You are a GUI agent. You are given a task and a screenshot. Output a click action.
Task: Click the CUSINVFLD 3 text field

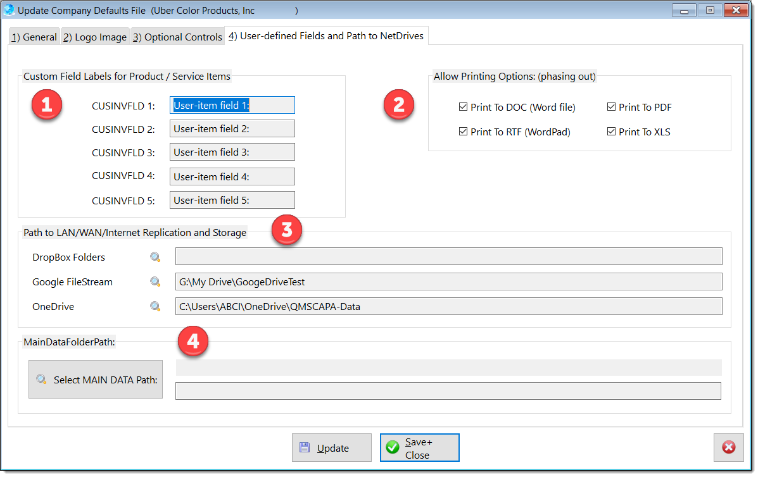(232, 152)
